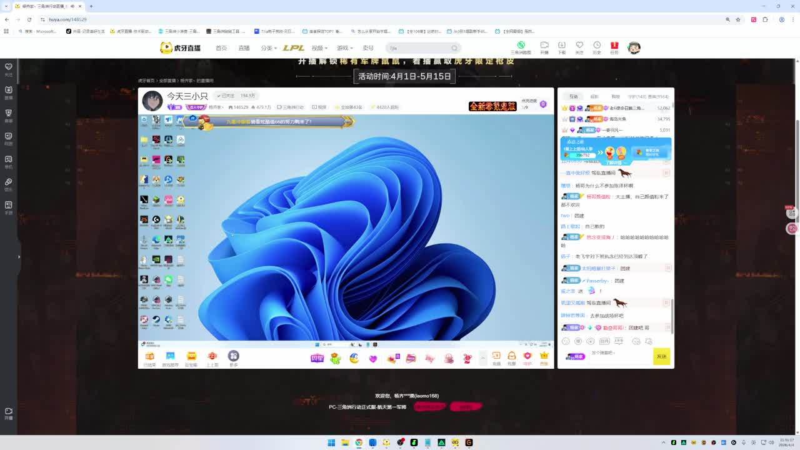Open File Explorer from the Windows taskbar
Viewport: 800px width, 450px height.
point(345,442)
